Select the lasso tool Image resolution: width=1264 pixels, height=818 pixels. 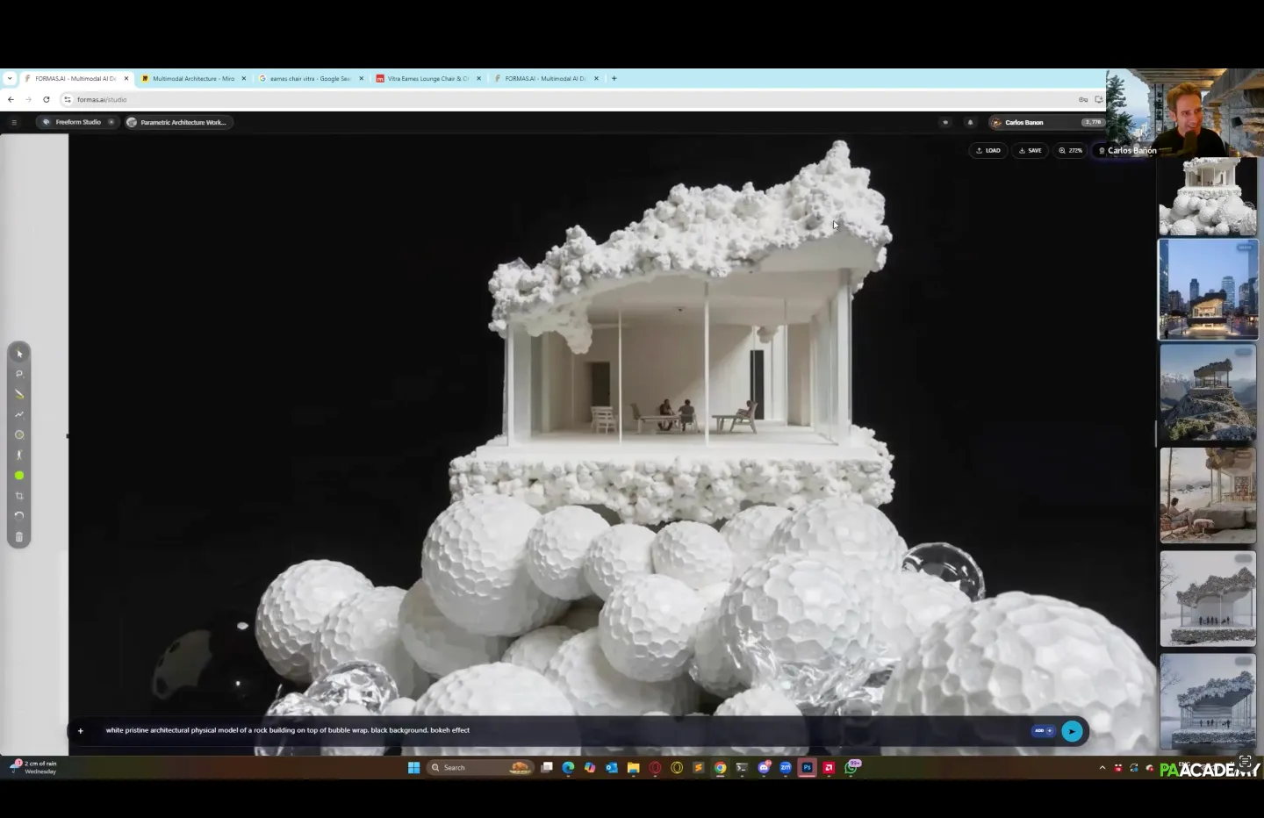coord(19,374)
